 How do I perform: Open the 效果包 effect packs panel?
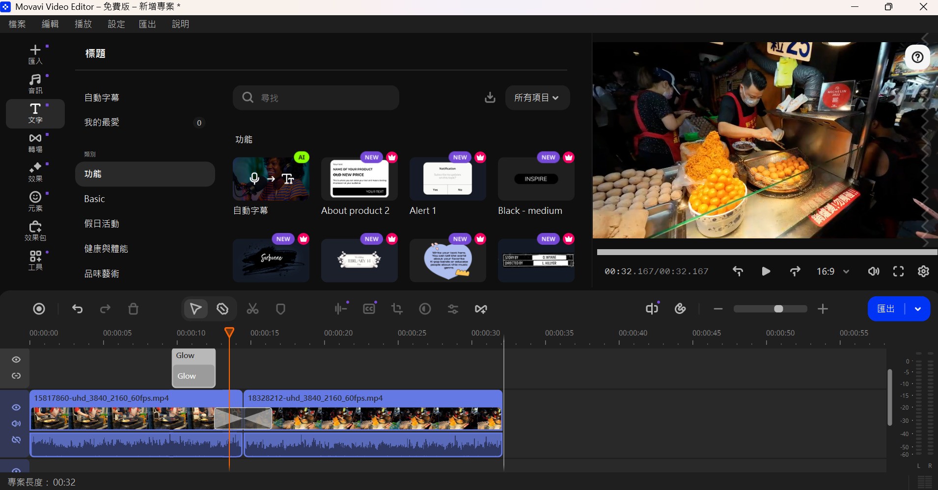[x=35, y=231]
